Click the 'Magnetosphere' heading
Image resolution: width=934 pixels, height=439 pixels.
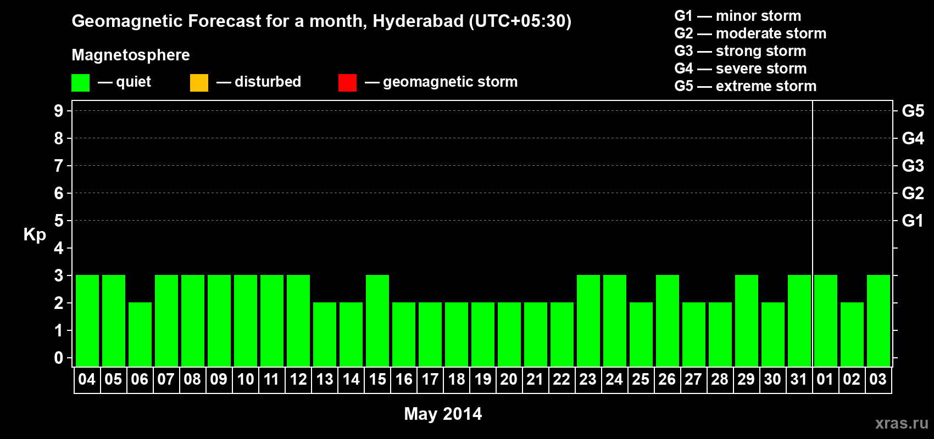[x=131, y=55]
